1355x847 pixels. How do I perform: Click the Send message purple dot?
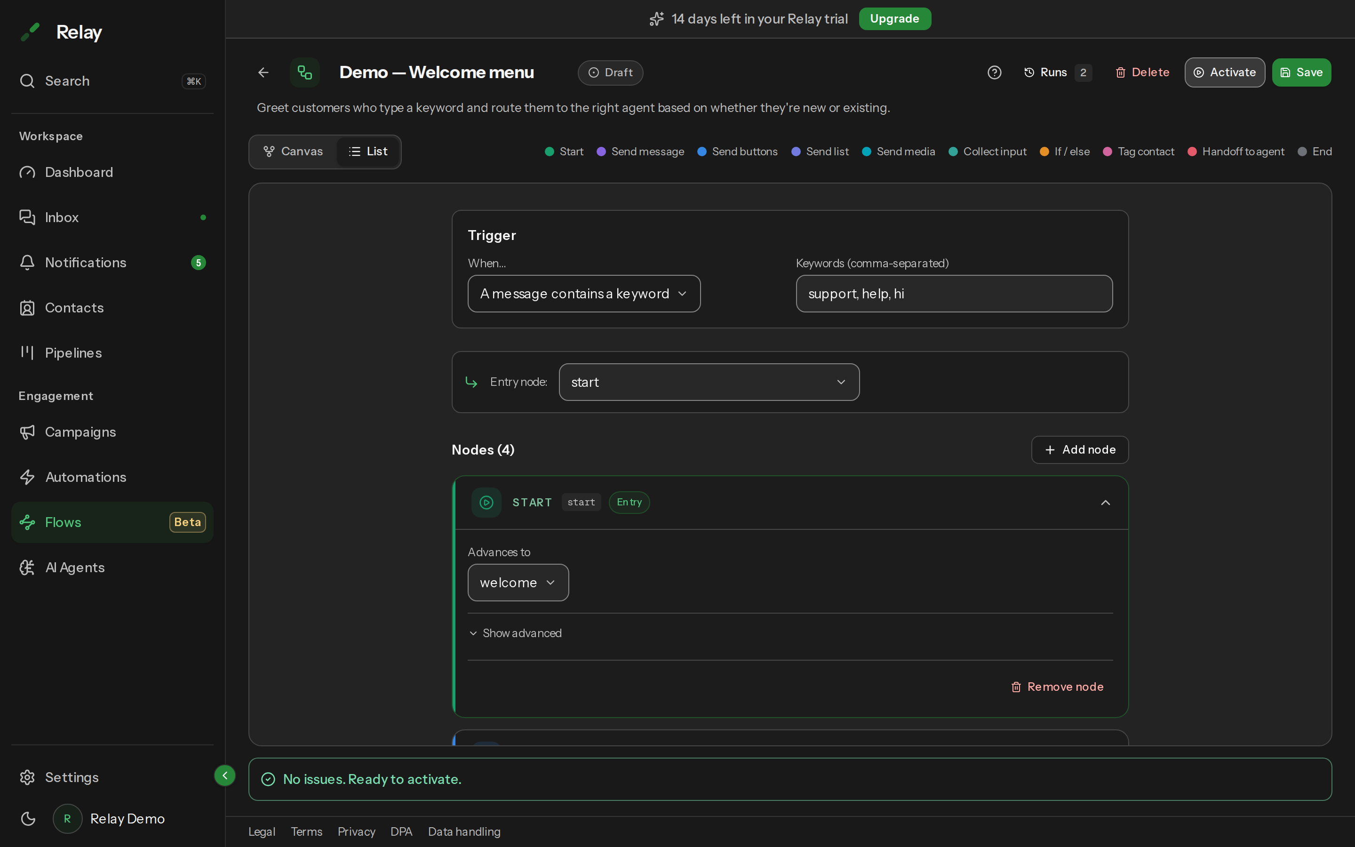click(x=601, y=152)
